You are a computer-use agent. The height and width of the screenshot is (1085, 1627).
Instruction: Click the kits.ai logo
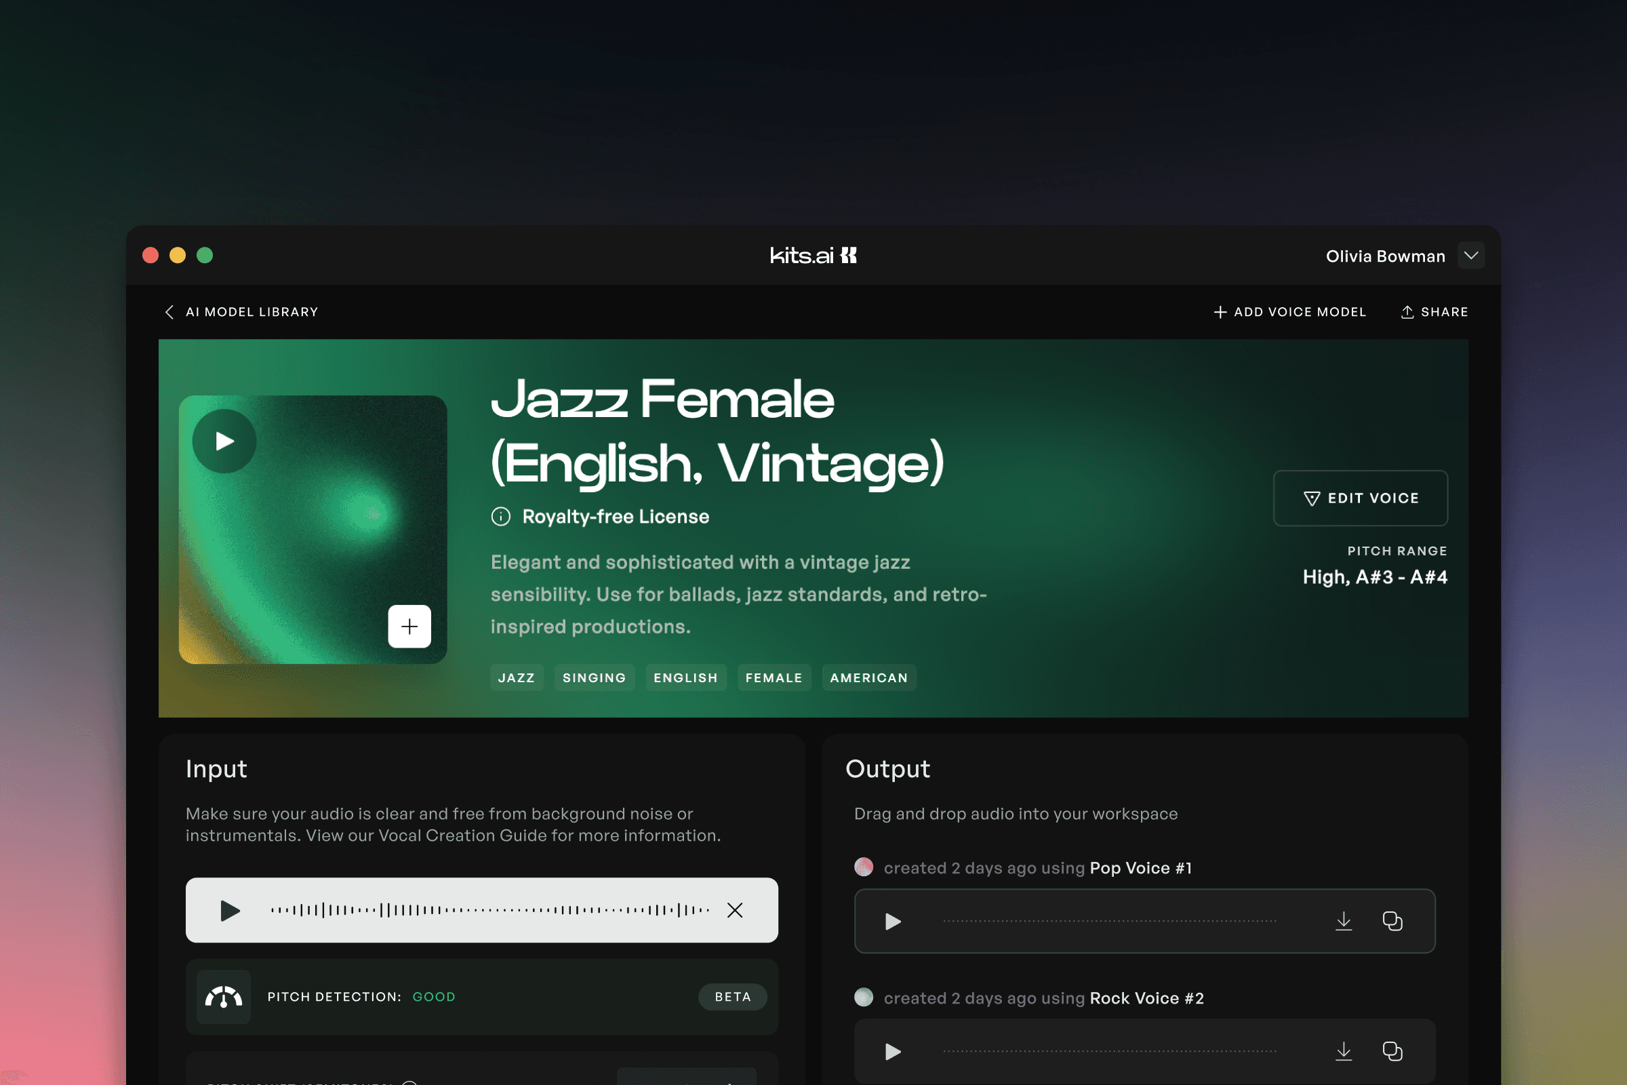813,256
